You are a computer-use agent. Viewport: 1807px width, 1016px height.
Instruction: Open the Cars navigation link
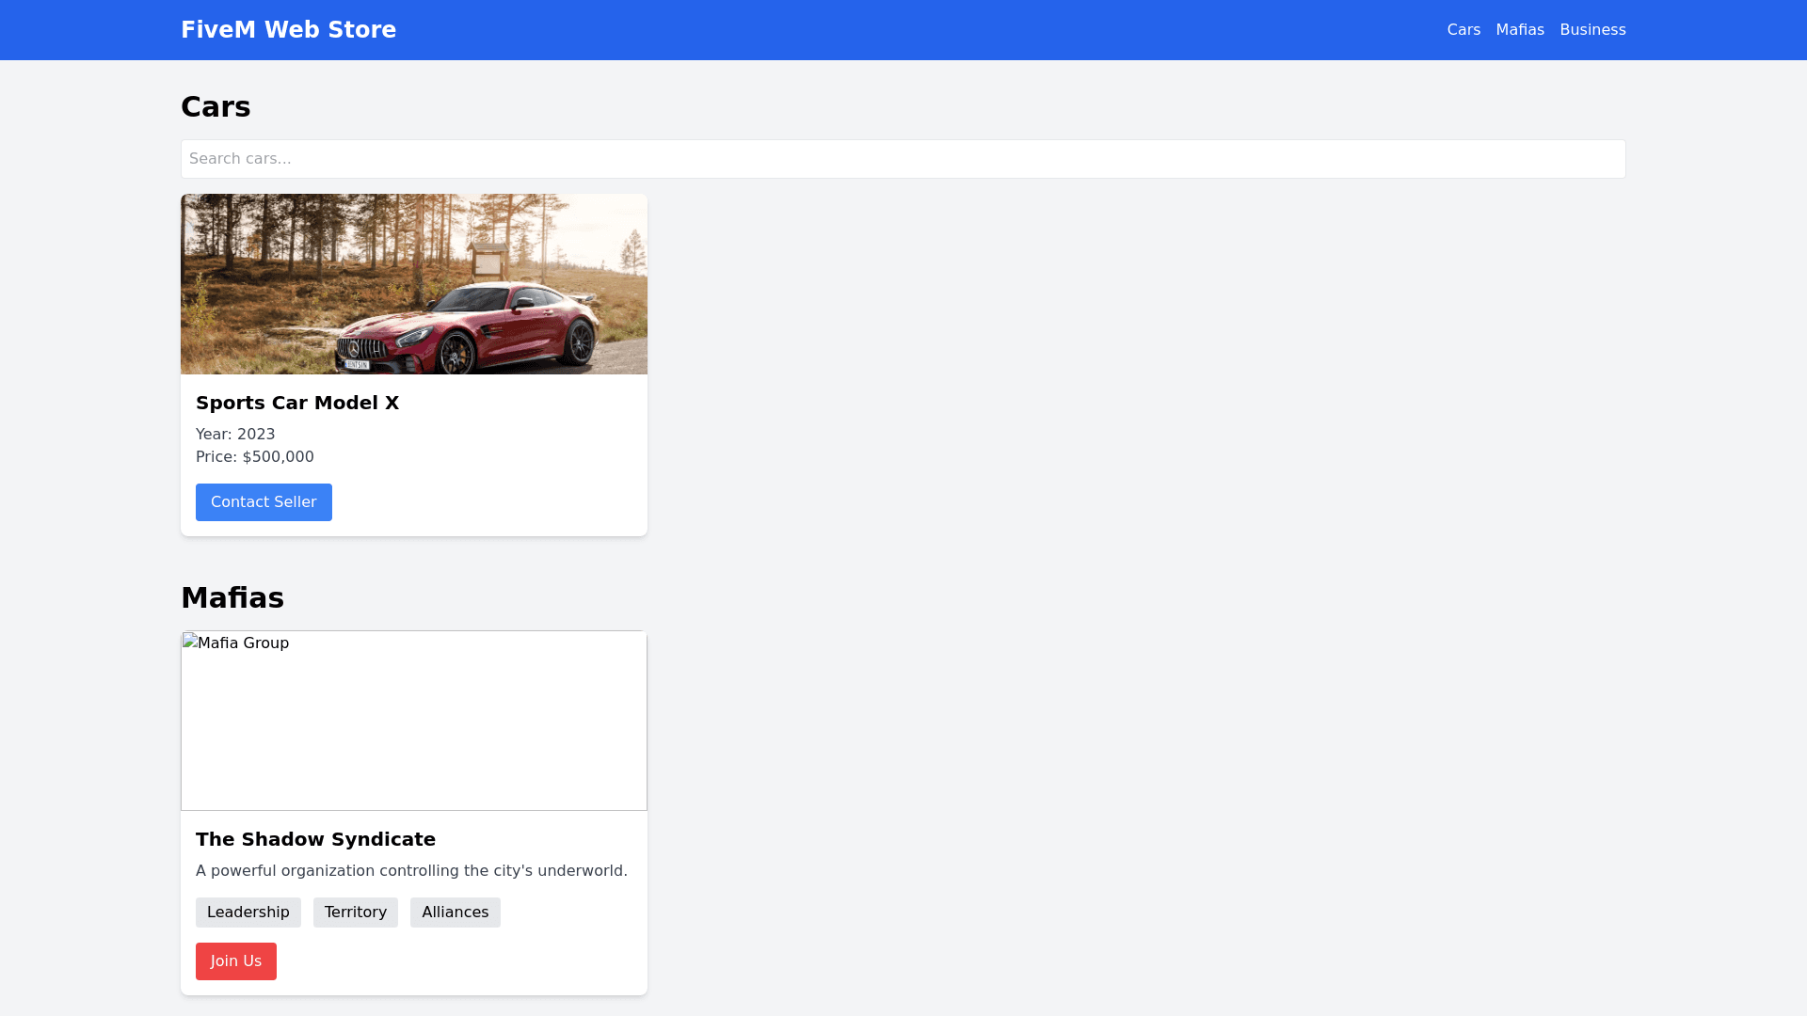click(x=1463, y=30)
